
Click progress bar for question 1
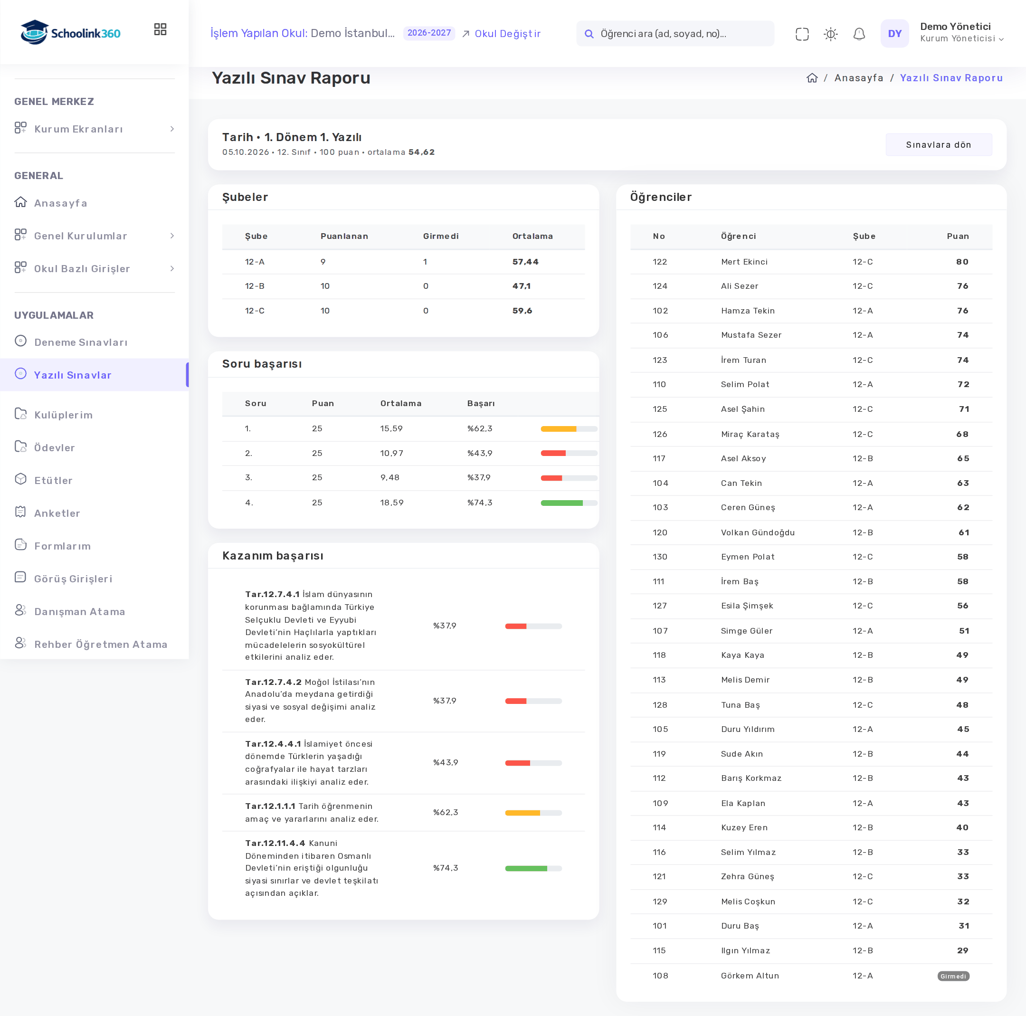[x=569, y=429]
